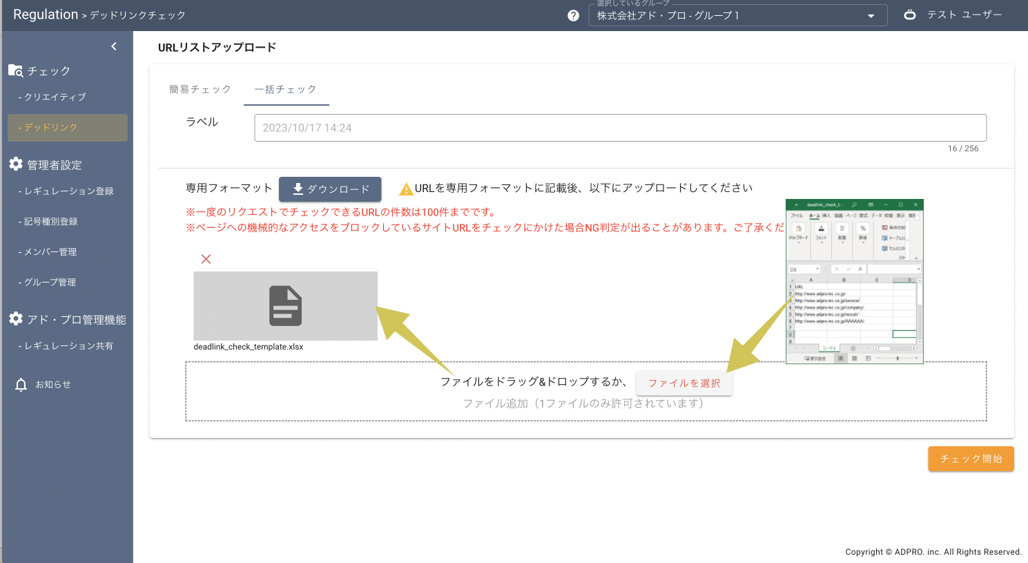Click the アド・プロ管理機能 gear icon

[x=16, y=318]
